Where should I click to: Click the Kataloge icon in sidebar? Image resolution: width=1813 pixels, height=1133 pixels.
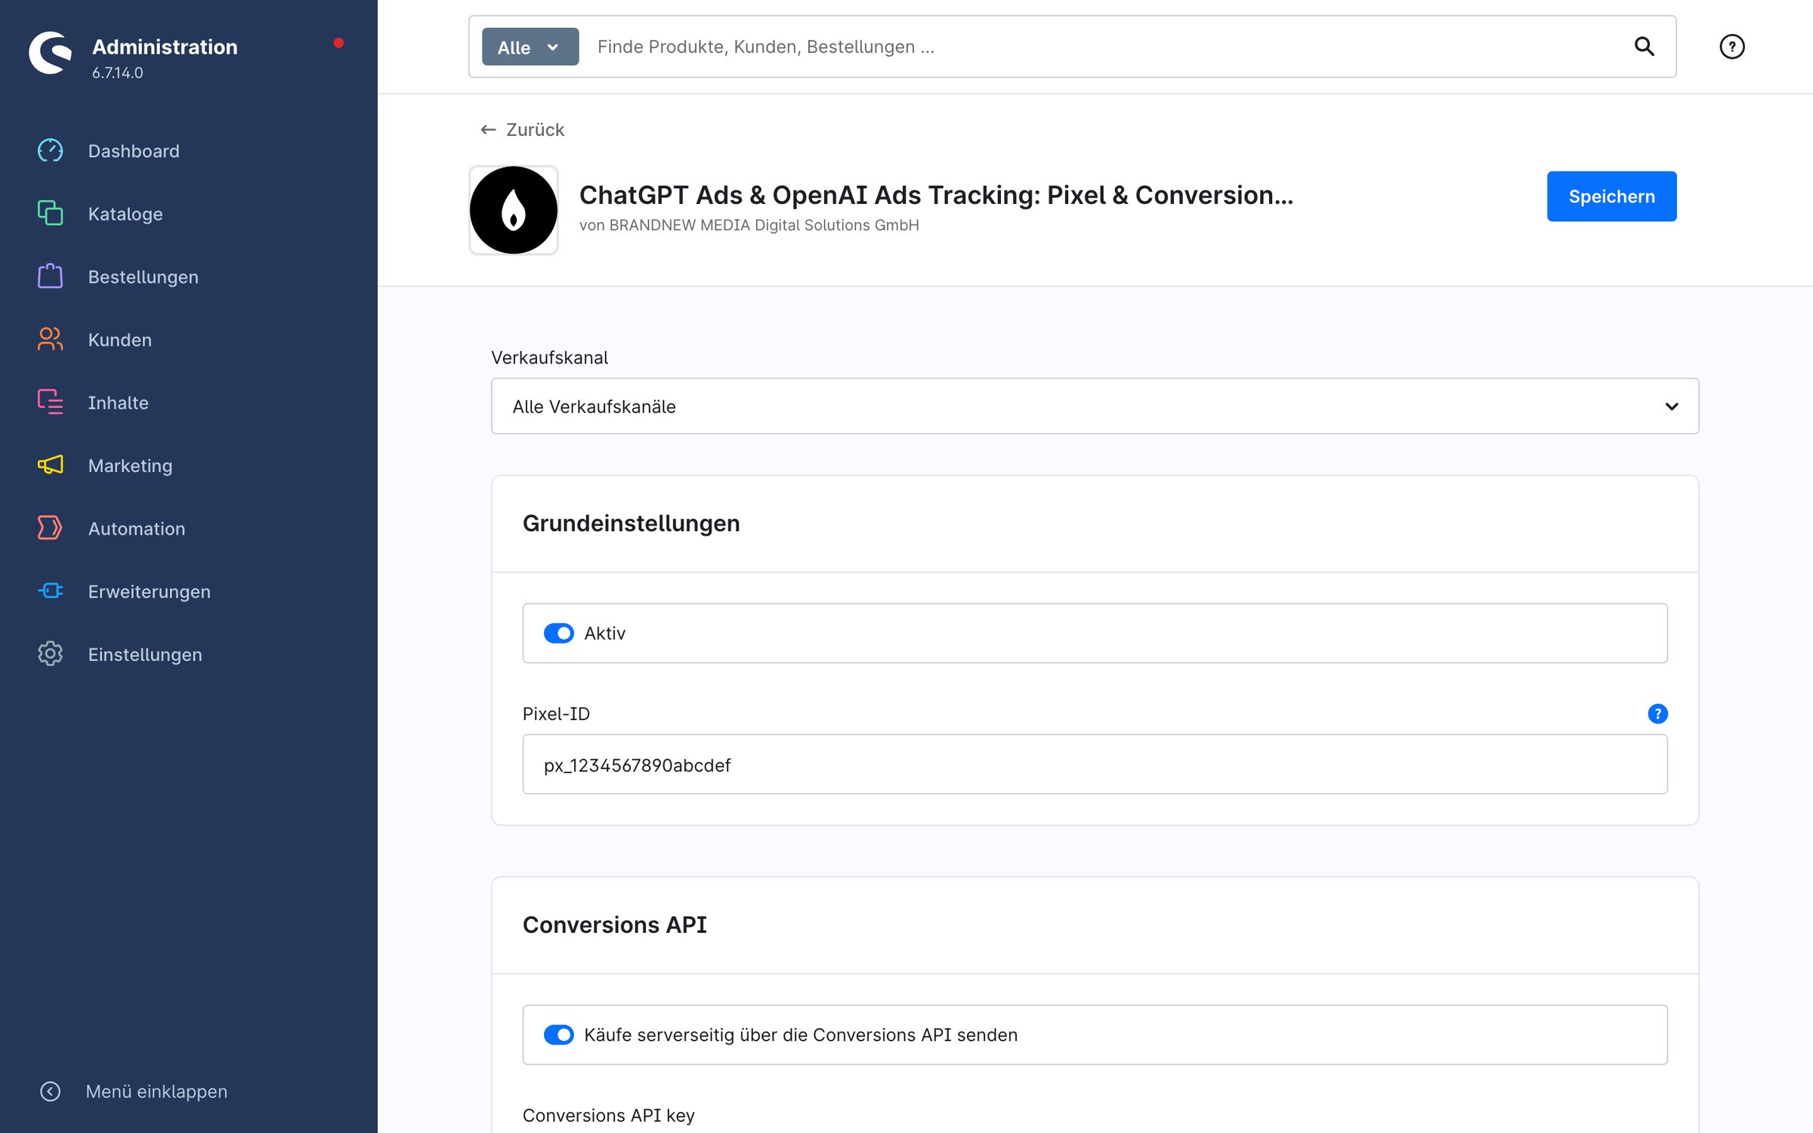tap(51, 213)
